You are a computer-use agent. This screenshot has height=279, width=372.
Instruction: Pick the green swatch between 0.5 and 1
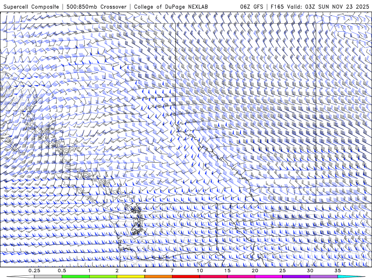(76, 277)
